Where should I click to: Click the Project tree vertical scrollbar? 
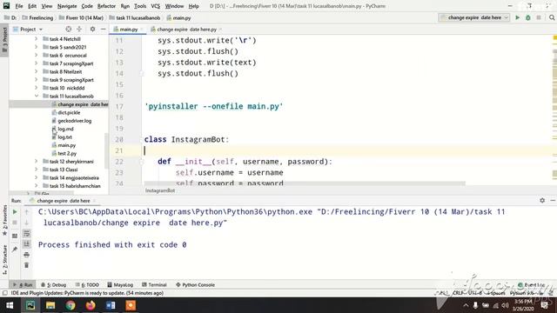click(x=106, y=150)
